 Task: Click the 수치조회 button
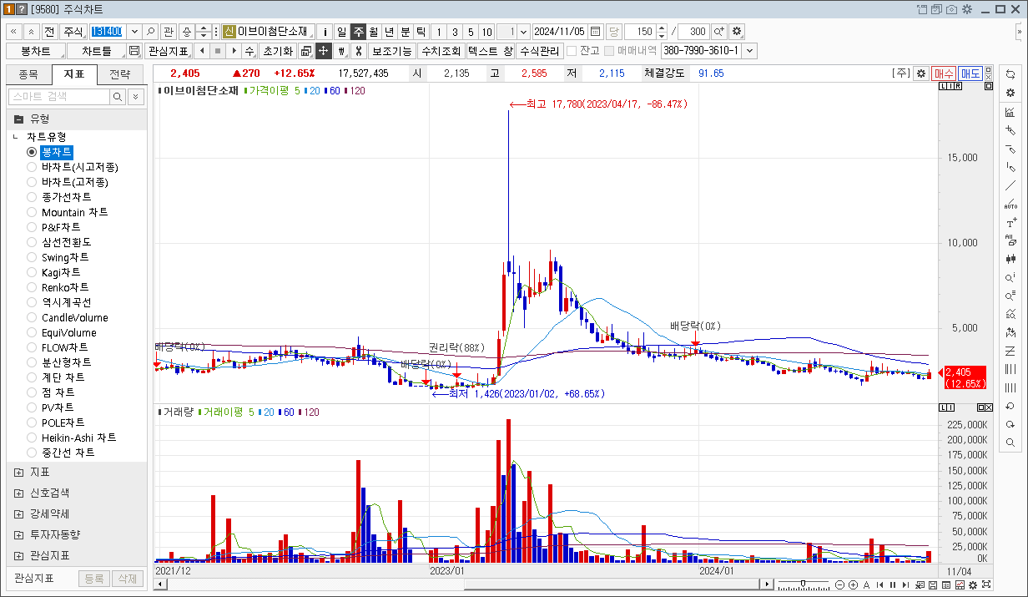pyautogui.click(x=441, y=51)
